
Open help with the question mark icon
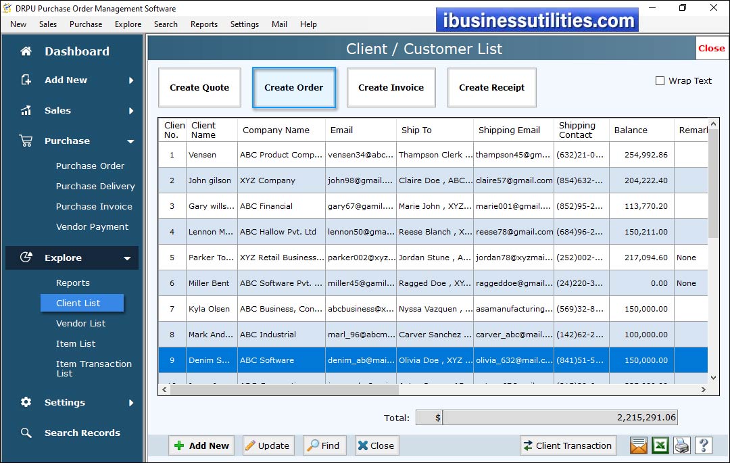(x=704, y=445)
